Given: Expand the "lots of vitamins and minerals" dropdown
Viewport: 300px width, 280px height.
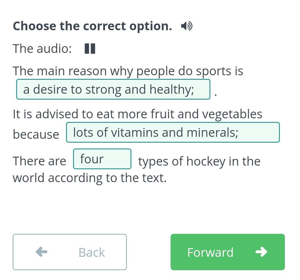Looking at the screenshot, I should (x=173, y=132).
